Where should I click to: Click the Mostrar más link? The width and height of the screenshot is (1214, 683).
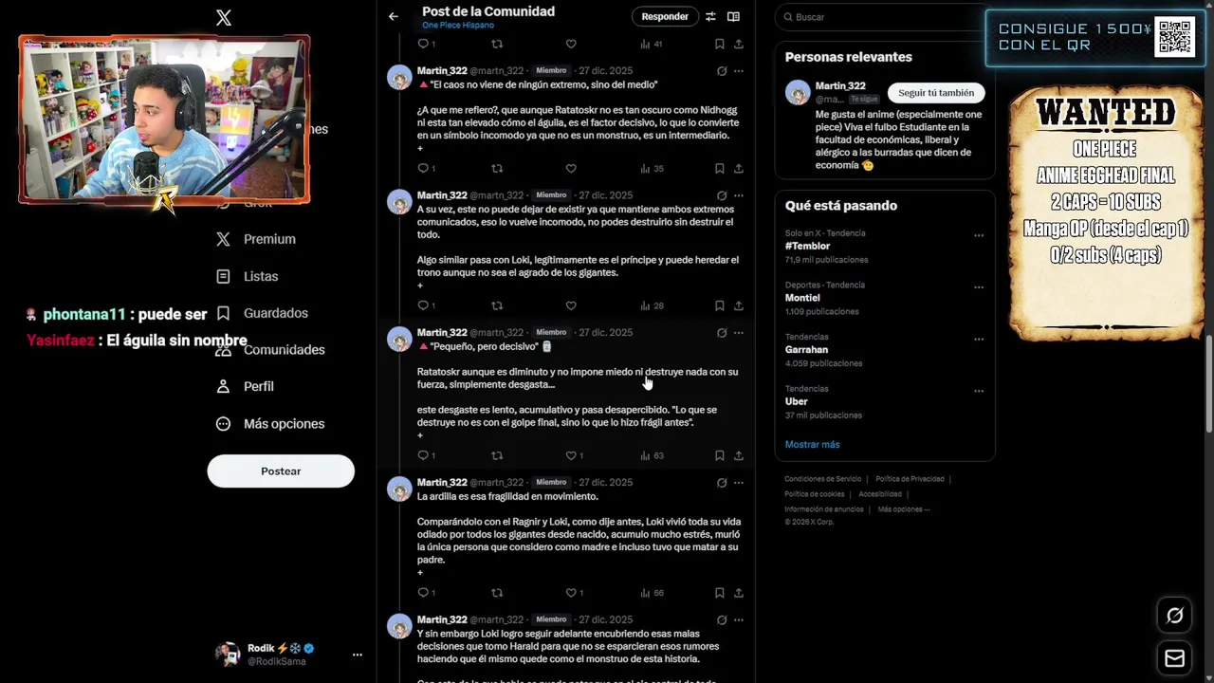pyautogui.click(x=812, y=444)
